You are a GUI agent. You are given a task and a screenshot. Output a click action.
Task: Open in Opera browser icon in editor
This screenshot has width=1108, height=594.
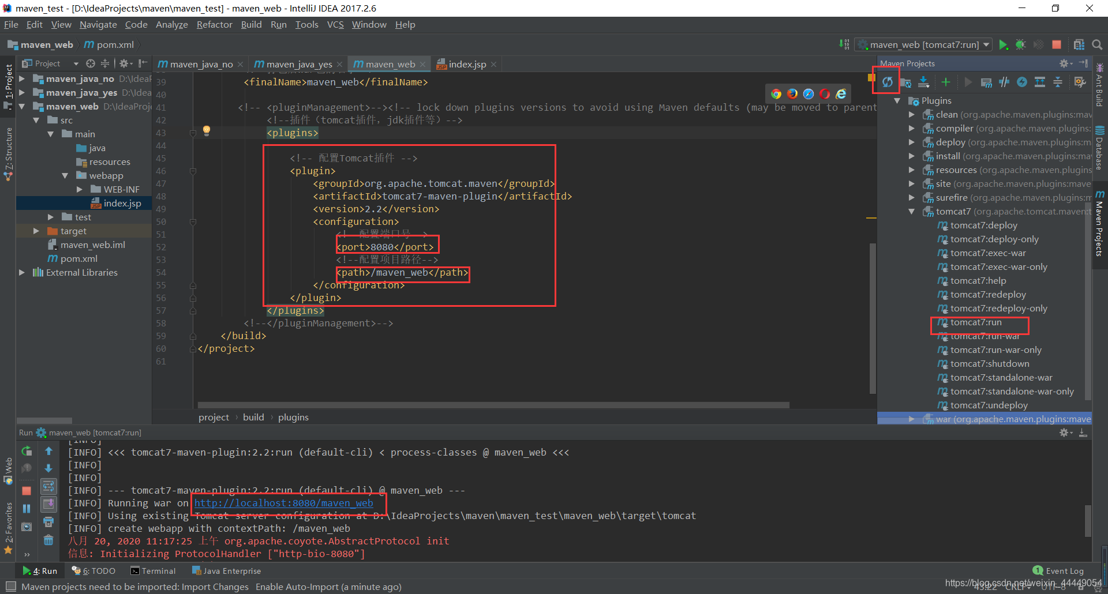pyautogui.click(x=825, y=94)
